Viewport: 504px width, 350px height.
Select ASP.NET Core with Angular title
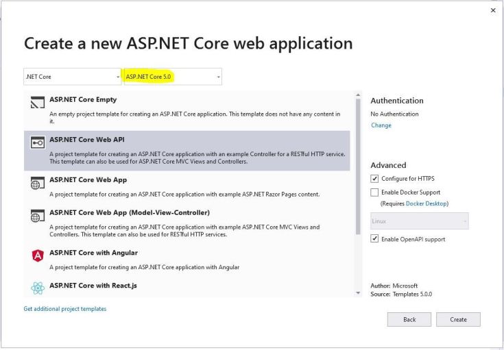click(93, 253)
